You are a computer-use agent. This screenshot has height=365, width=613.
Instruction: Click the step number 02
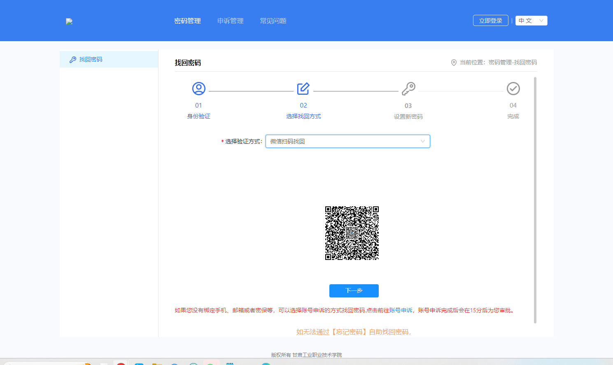303,105
